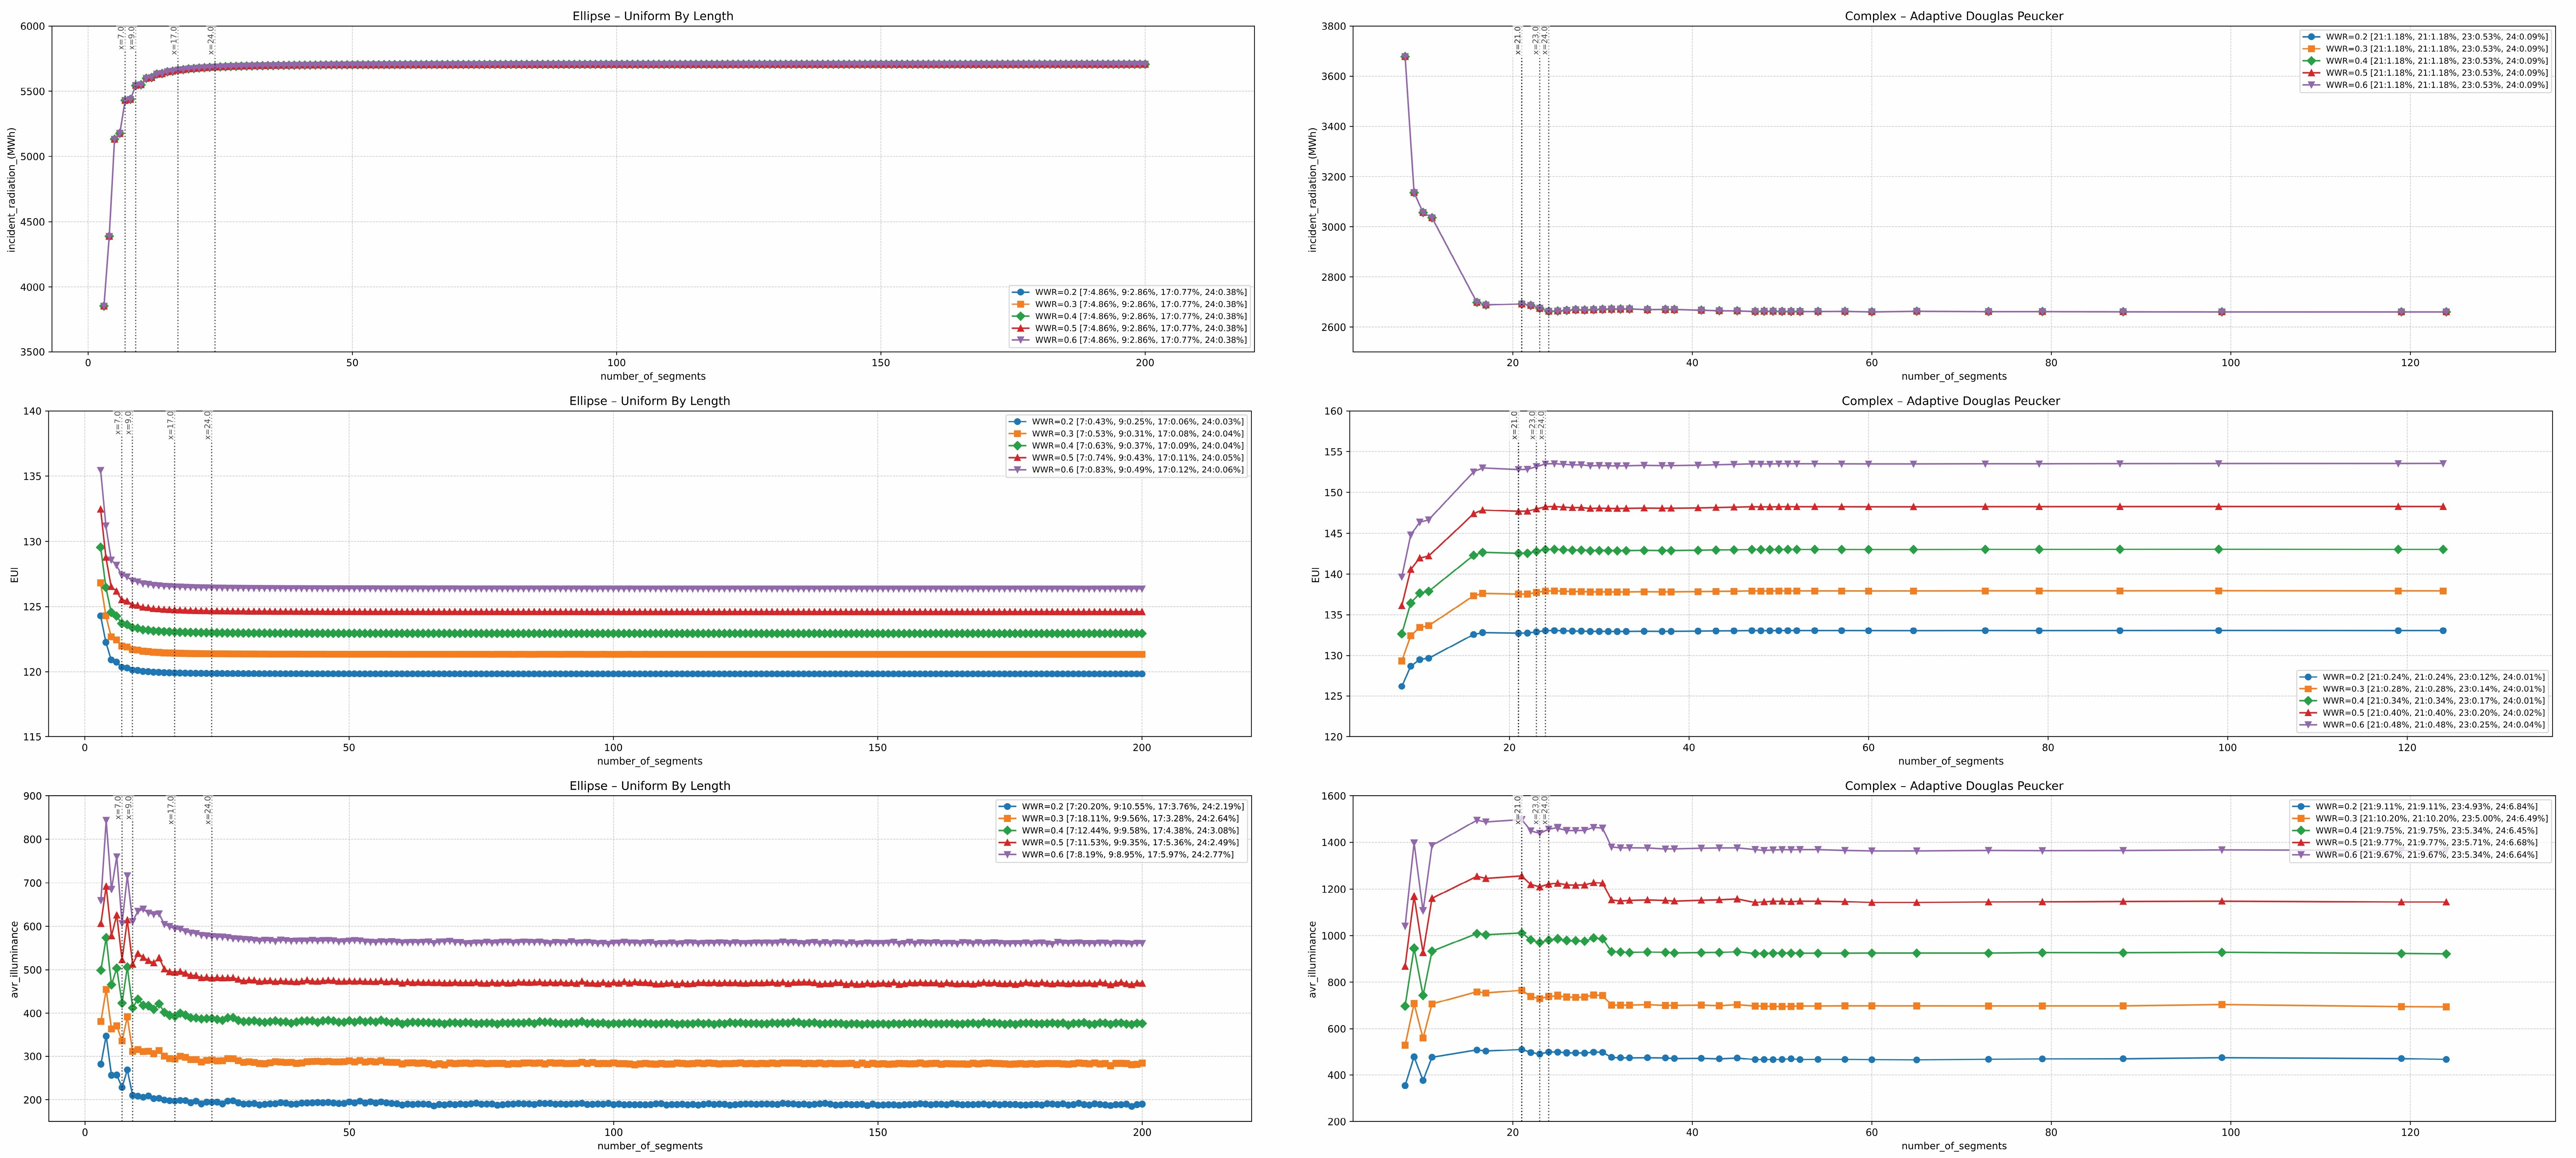Click 'number_of_segments' label under Ellipse avr_illuminance chart
This screenshot has width=2576, height=1158.
[650, 1146]
